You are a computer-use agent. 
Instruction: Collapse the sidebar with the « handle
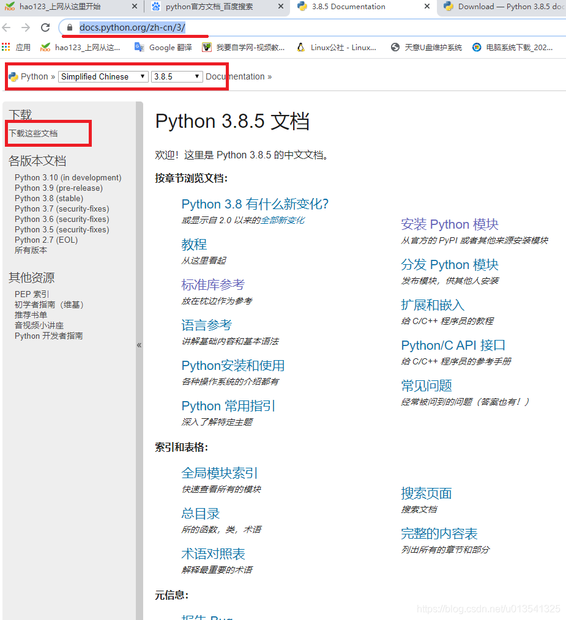(140, 345)
